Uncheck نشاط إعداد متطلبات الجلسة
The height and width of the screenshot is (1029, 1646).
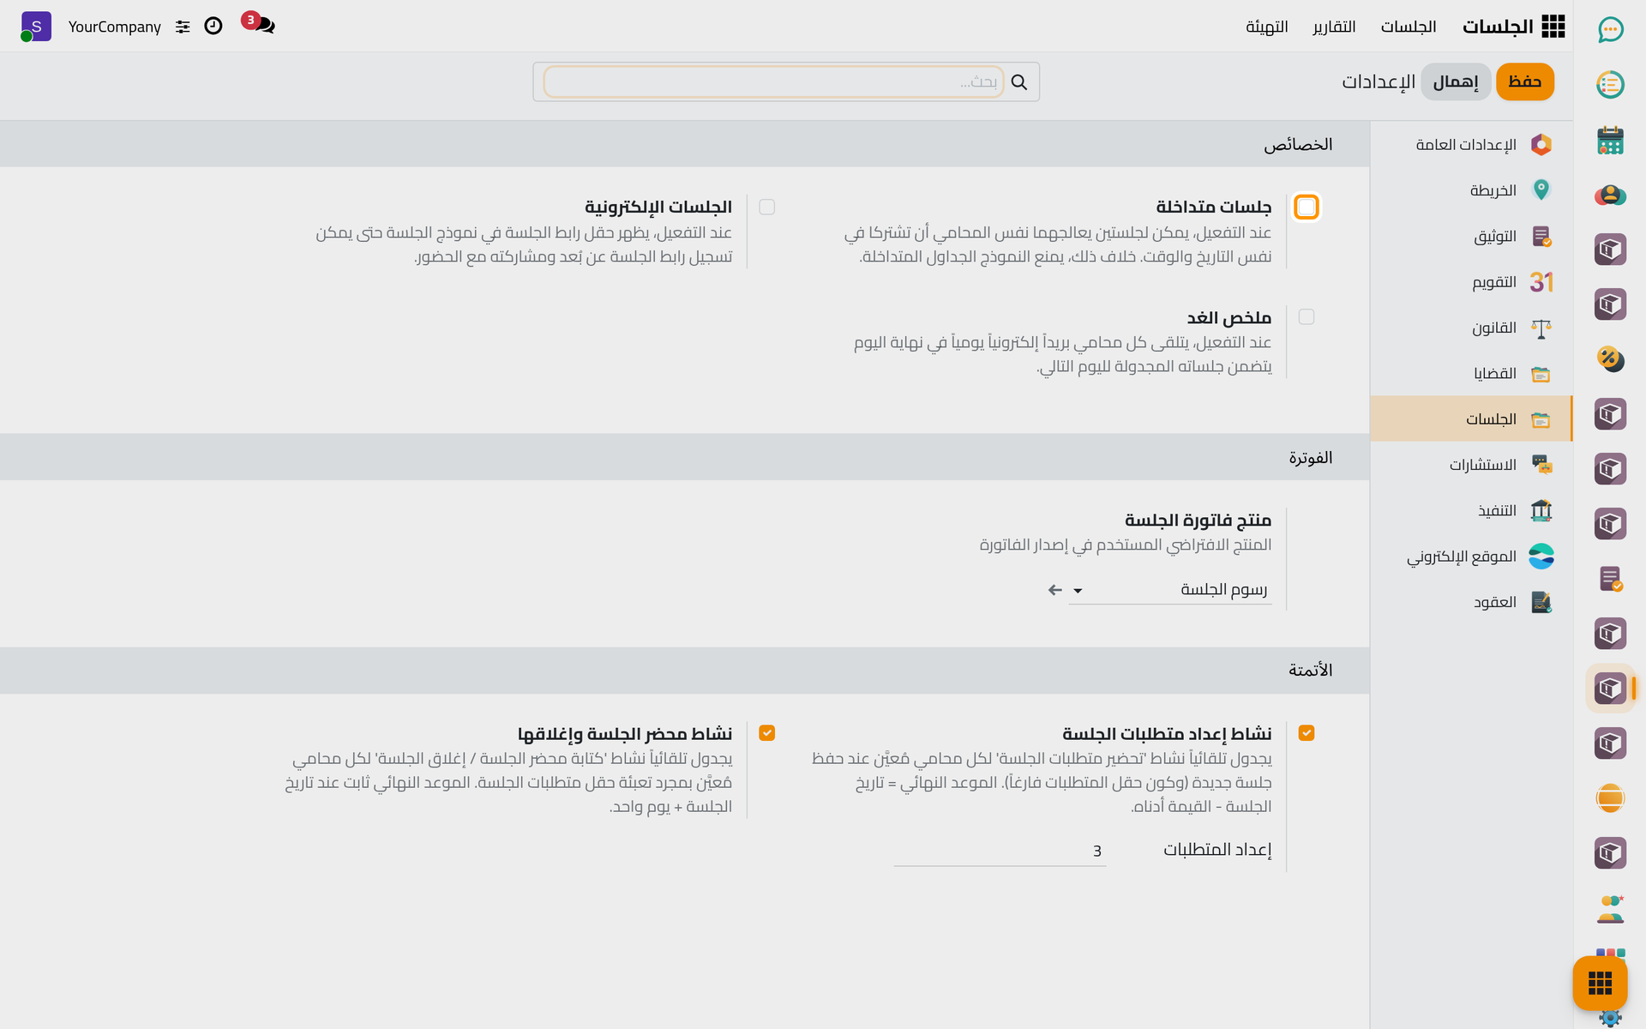tap(1307, 733)
